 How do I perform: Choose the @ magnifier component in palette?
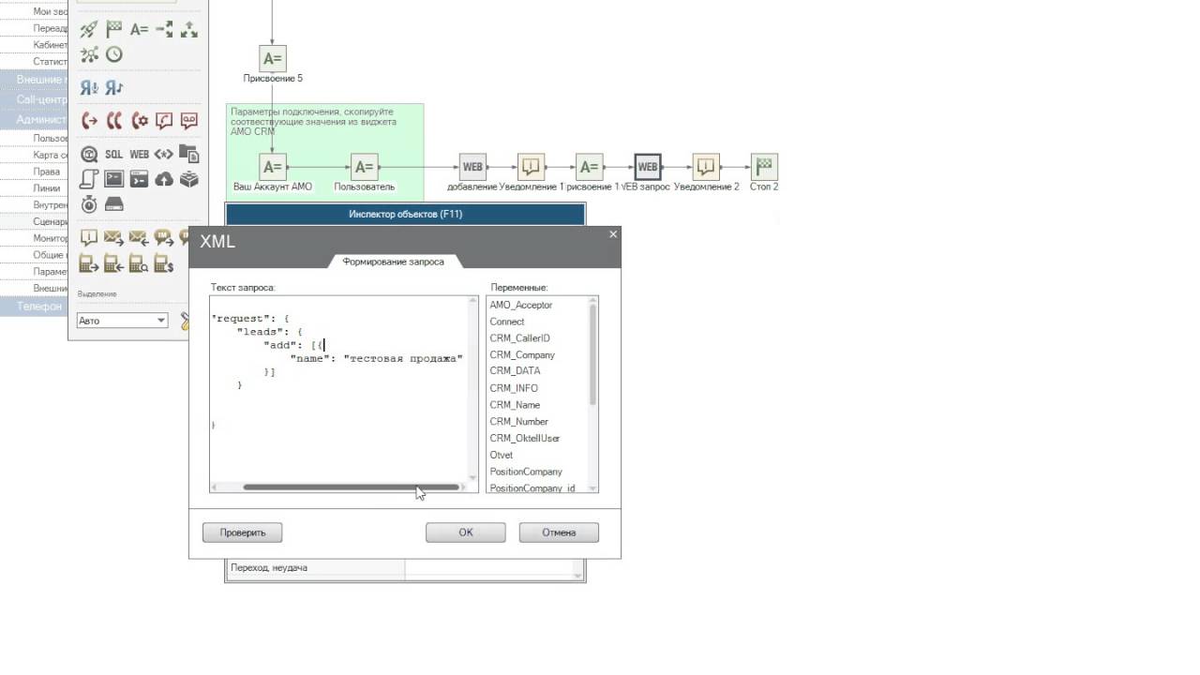(x=89, y=154)
